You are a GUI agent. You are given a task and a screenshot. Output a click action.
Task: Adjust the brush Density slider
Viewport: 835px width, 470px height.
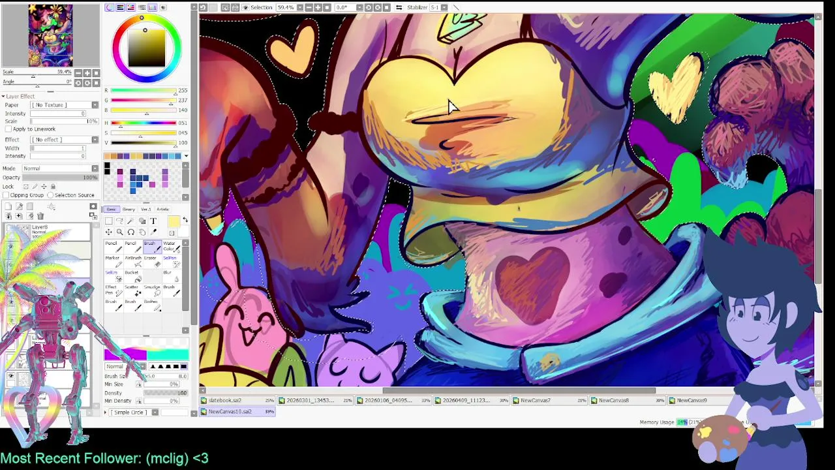166,393
